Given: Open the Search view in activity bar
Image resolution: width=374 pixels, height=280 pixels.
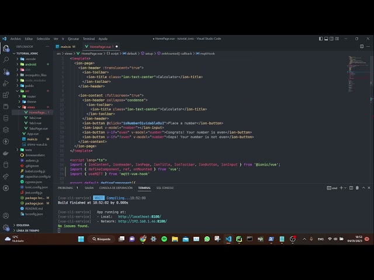Looking at the screenshot, I should [6, 60].
